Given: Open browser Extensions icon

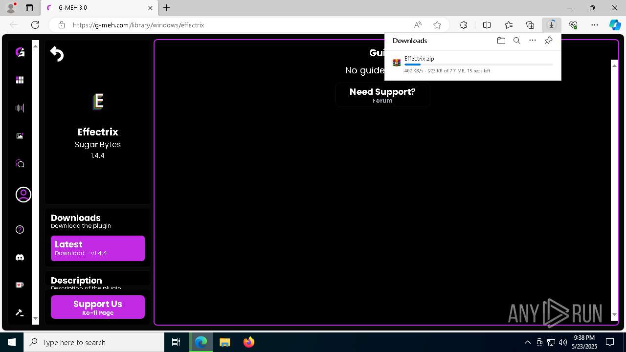Looking at the screenshot, I should click(463, 25).
